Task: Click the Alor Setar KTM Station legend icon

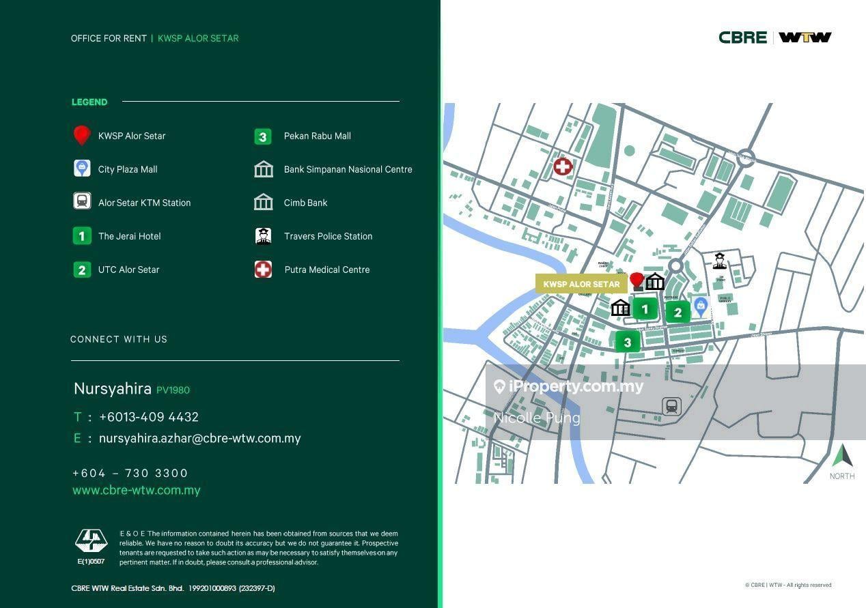Action: [82, 201]
